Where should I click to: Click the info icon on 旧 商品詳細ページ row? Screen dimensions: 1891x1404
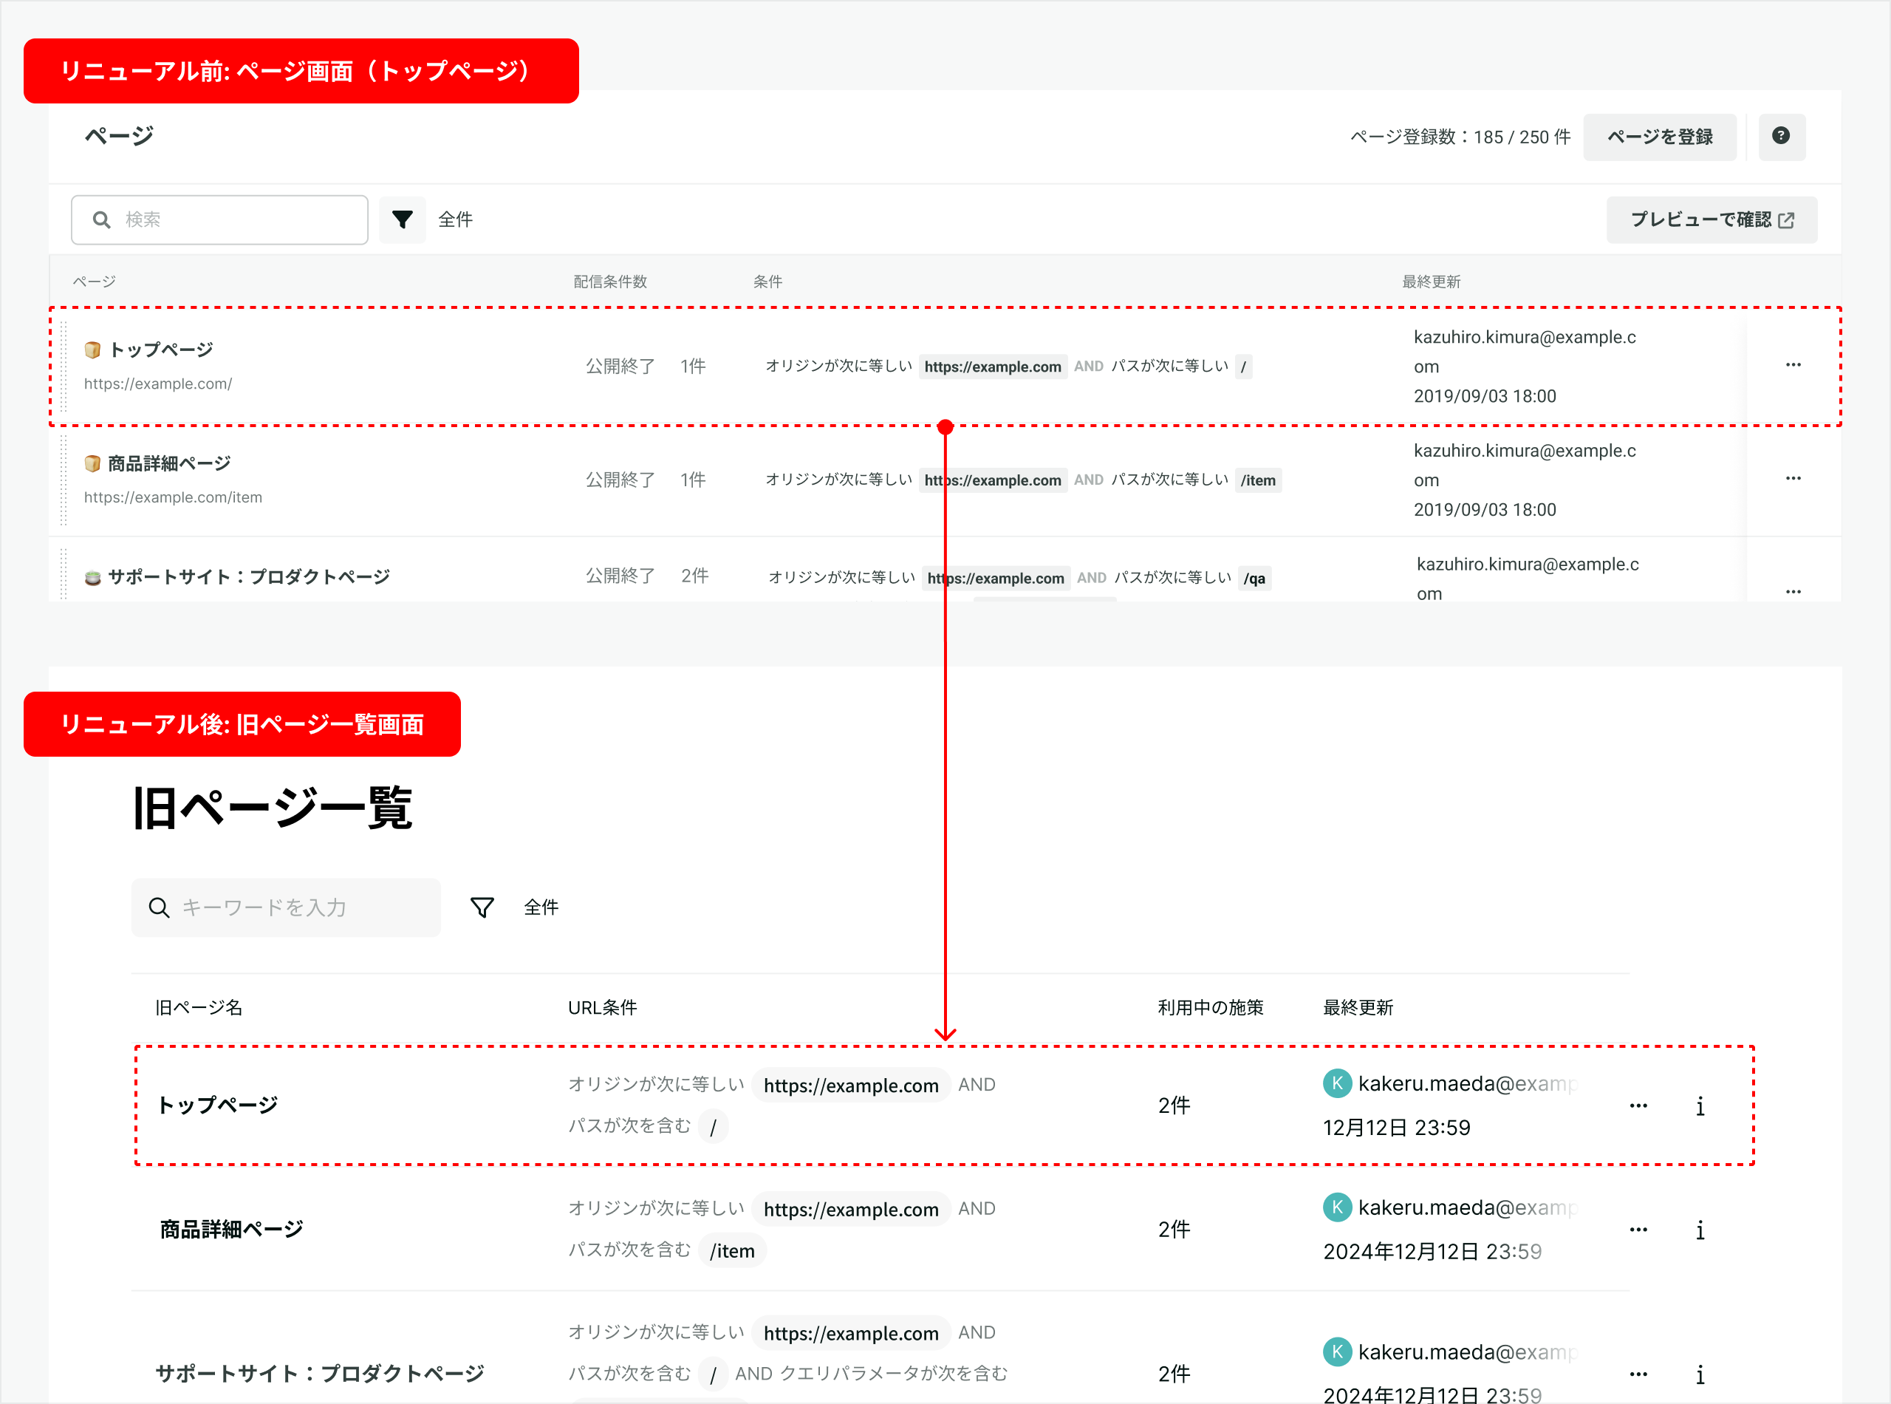click(x=1700, y=1230)
